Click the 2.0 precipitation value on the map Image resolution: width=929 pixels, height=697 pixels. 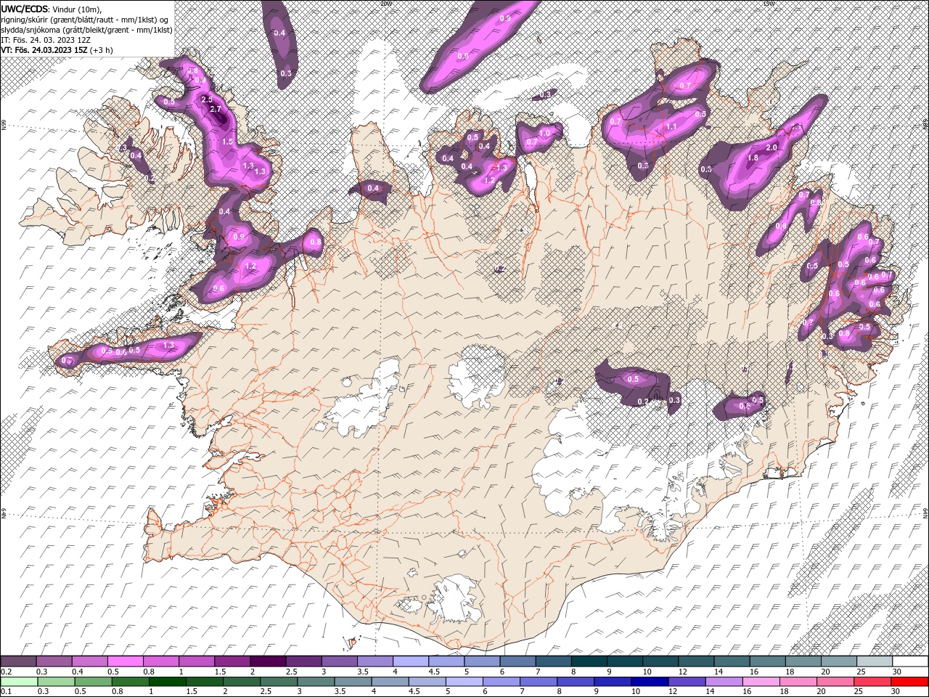772,147
